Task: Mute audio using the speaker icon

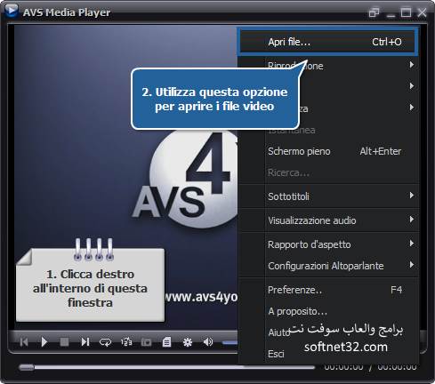Action: pyautogui.click(x=208, y=342)
